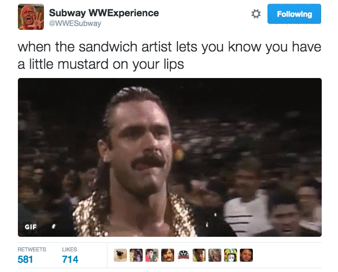Click the sandwich artist tweet text
The height and width of the screenshot is (272, 338).
point(169,56)
